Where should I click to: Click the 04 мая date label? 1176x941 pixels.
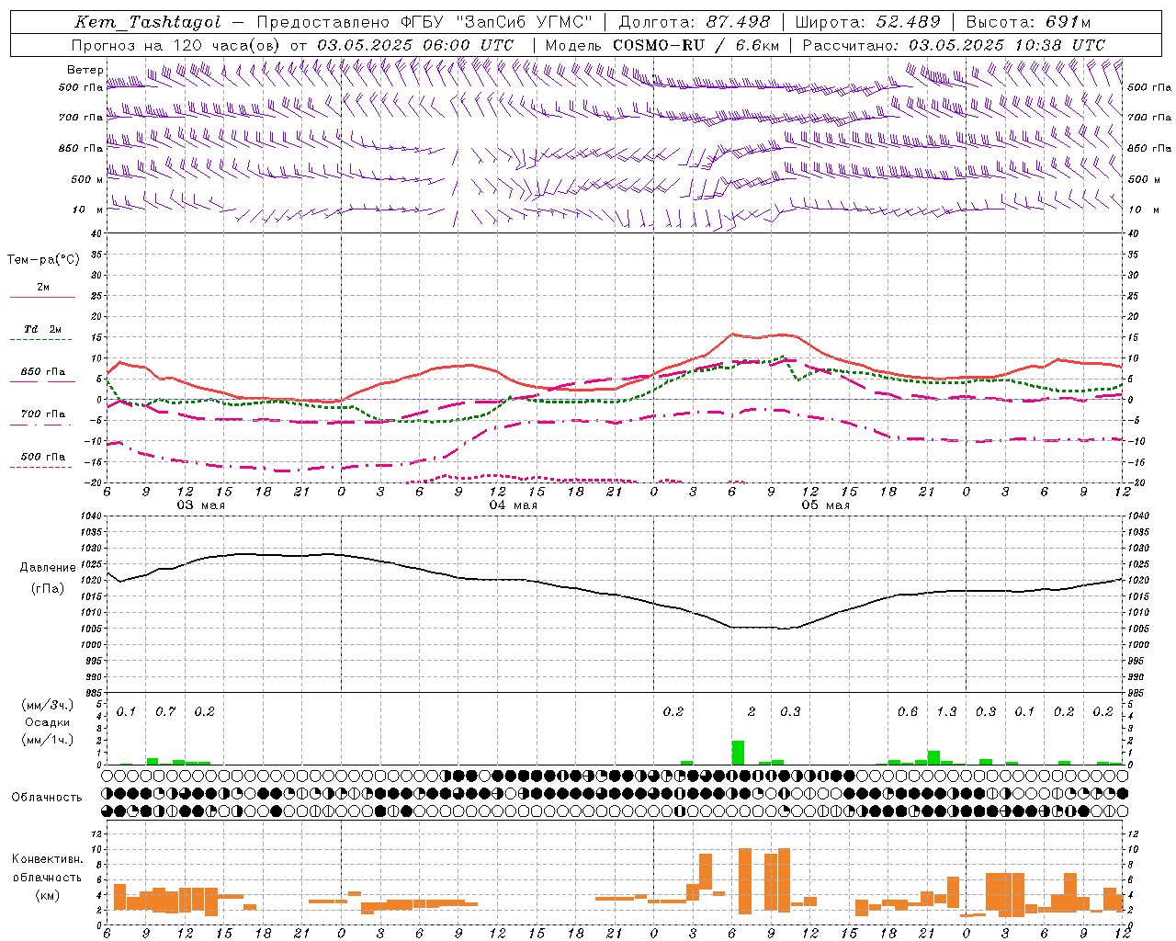(x=513, y=505)
